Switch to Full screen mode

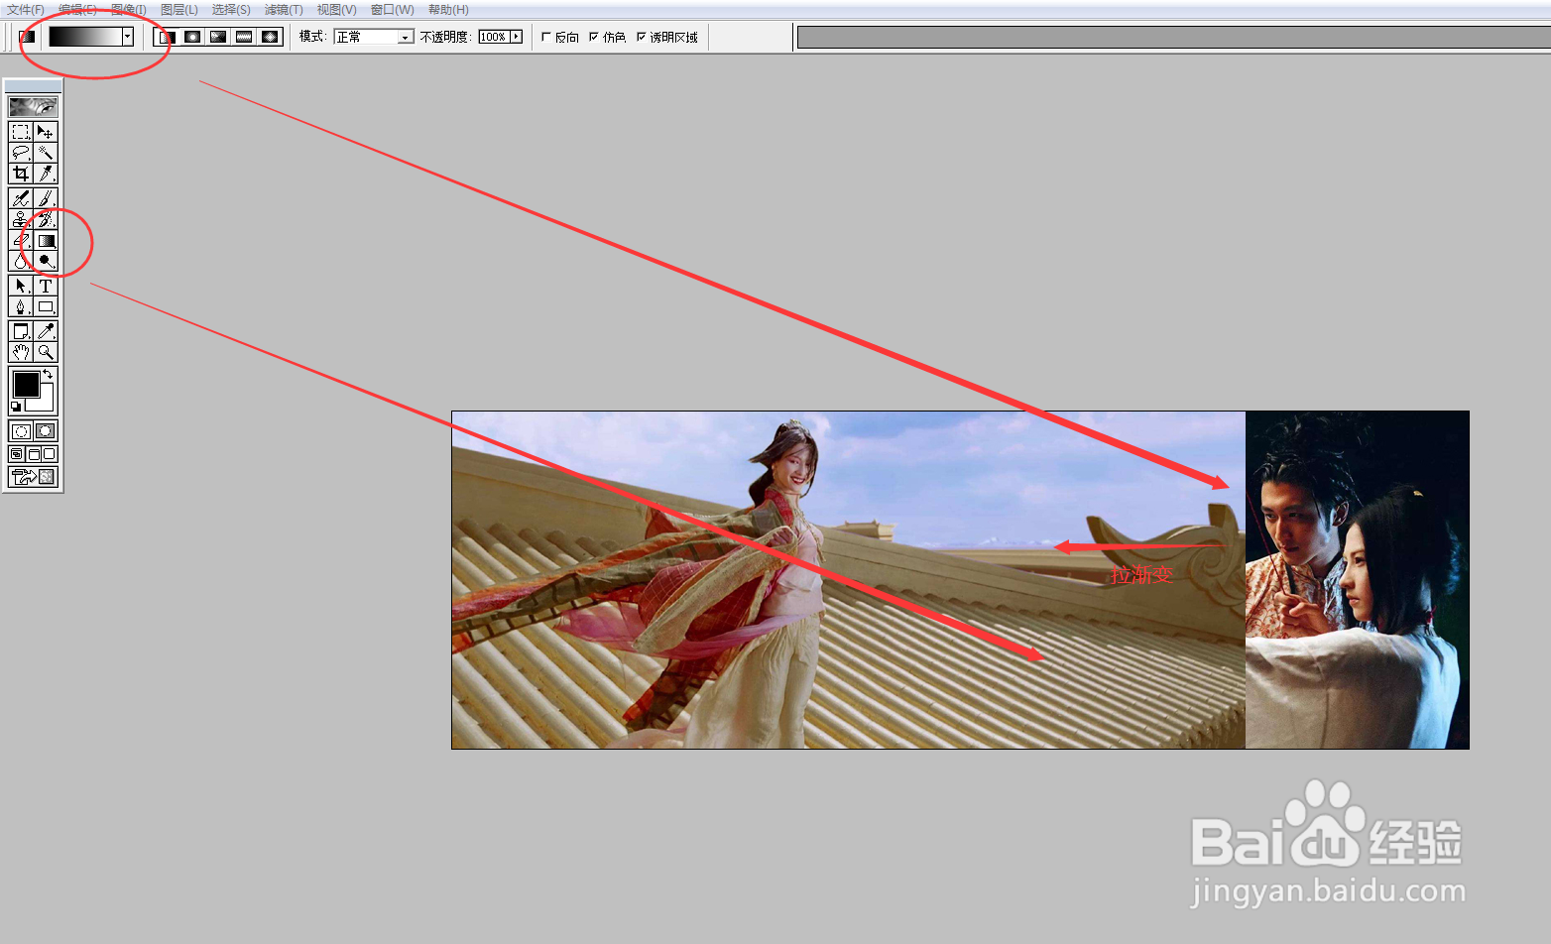point(50,454)
